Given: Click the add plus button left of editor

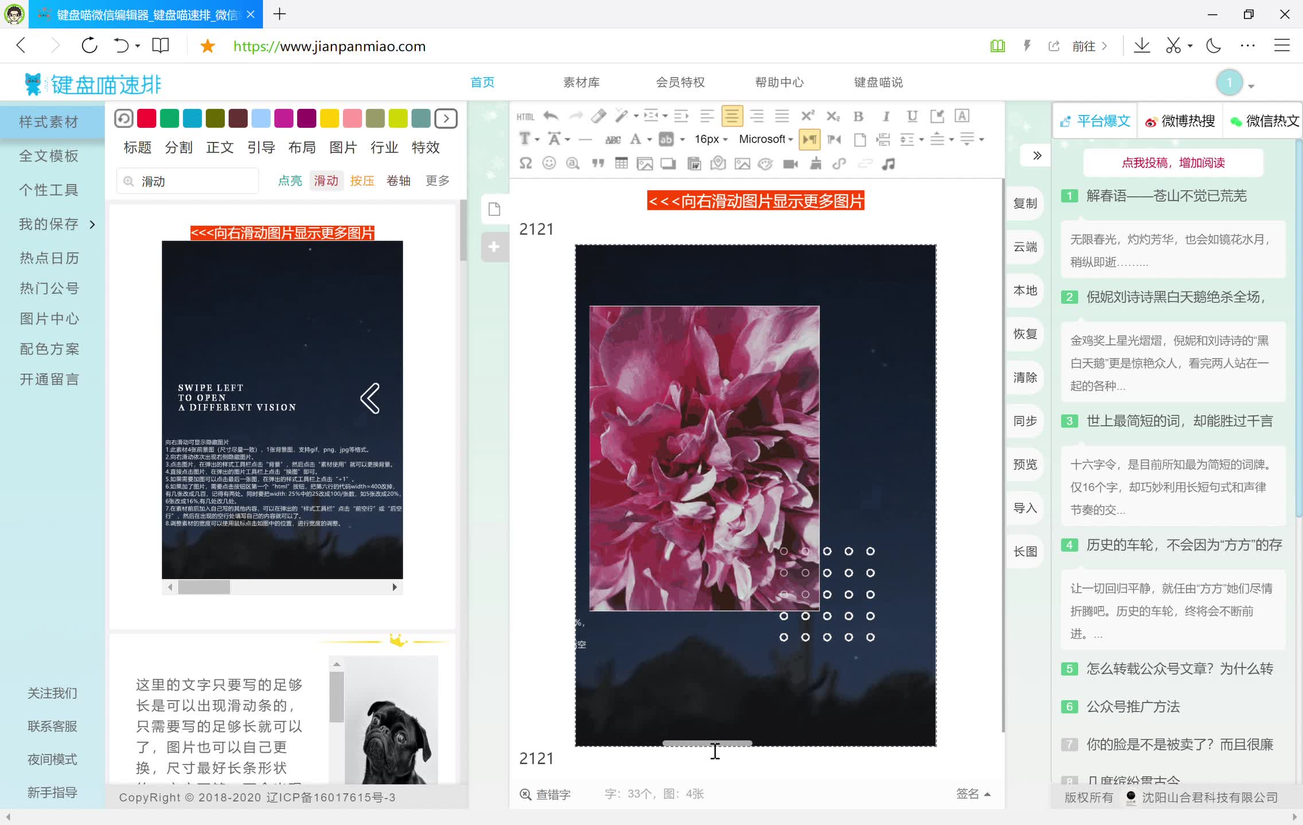Looking at the screenshot, I should click(494, 247).
